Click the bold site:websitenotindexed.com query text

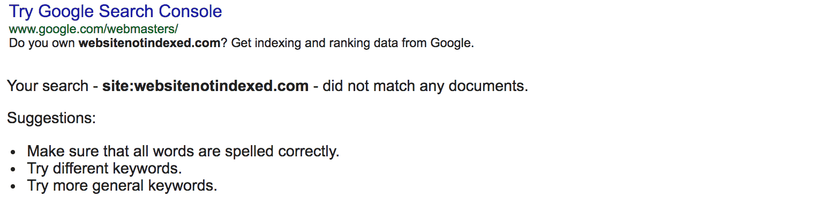click(x=205, y=86)
